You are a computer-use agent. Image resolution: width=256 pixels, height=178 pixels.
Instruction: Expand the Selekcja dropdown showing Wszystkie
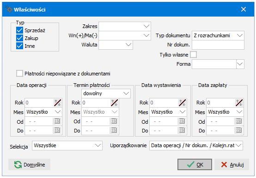point(67,145)
